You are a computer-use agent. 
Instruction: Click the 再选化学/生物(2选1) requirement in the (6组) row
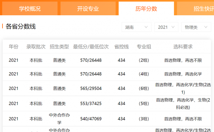click(183, 89)
